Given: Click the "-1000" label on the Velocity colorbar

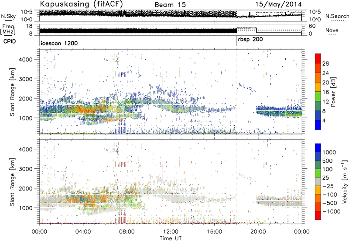Looking at the screenshot, I should tap(332, 211).
